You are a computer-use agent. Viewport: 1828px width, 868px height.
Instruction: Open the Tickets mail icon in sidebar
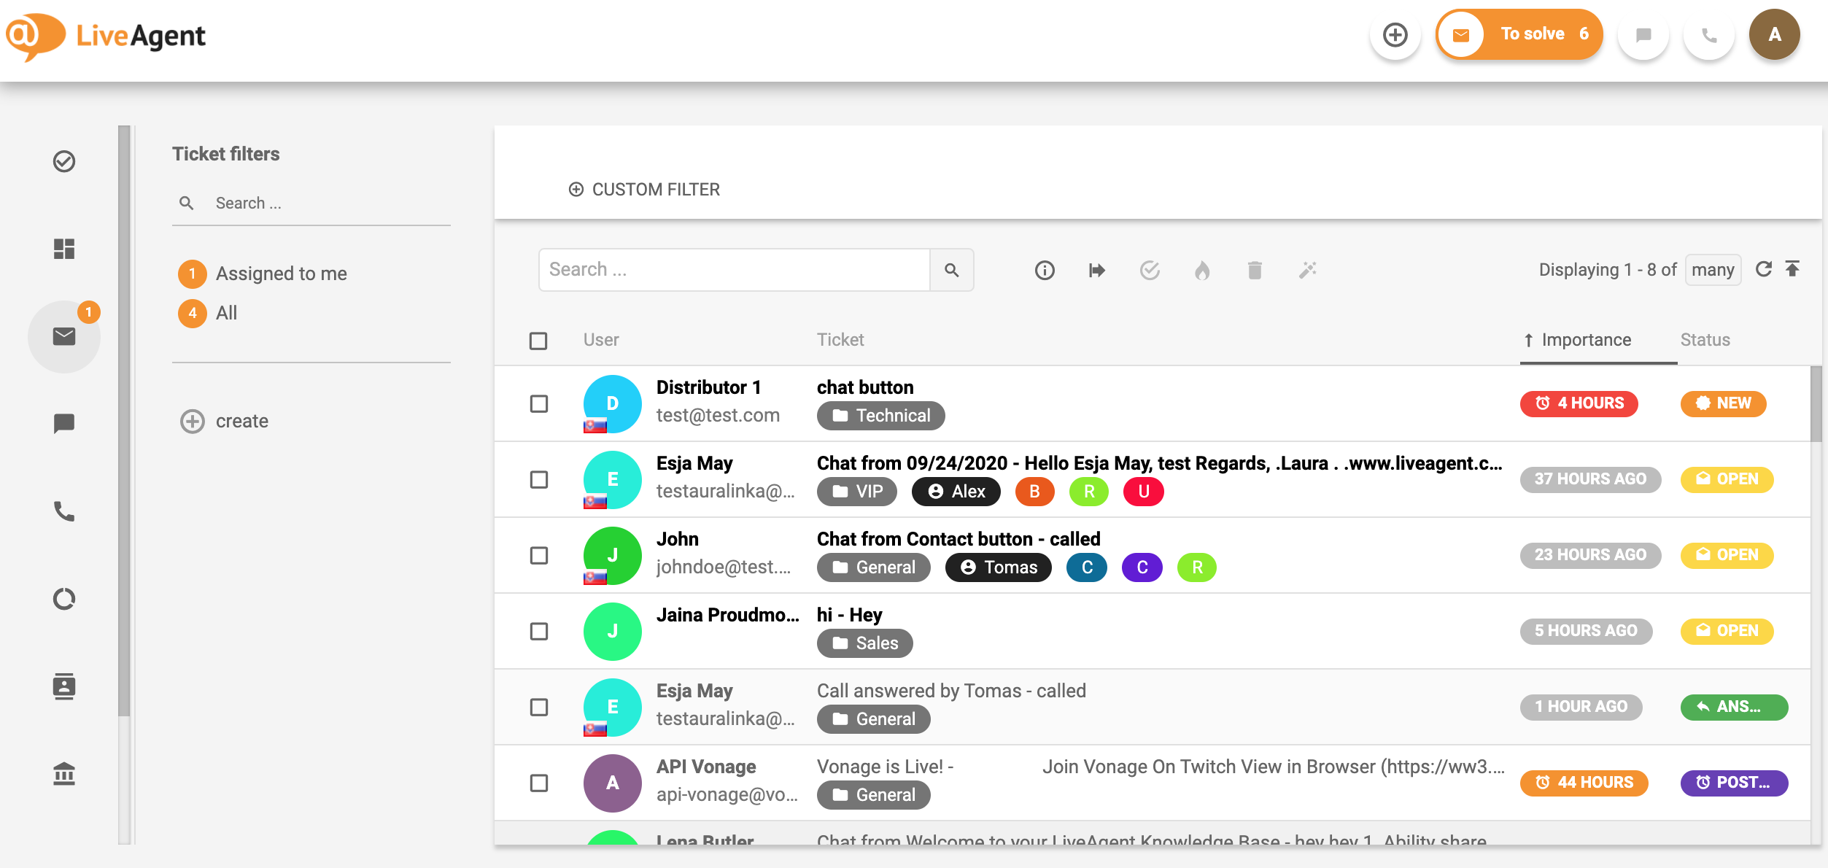tap(64, 336)
